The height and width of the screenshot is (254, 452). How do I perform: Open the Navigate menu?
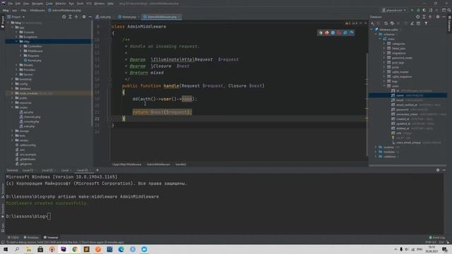37,4
